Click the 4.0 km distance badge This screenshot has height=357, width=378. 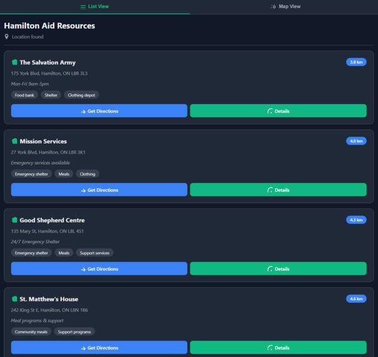356,141
